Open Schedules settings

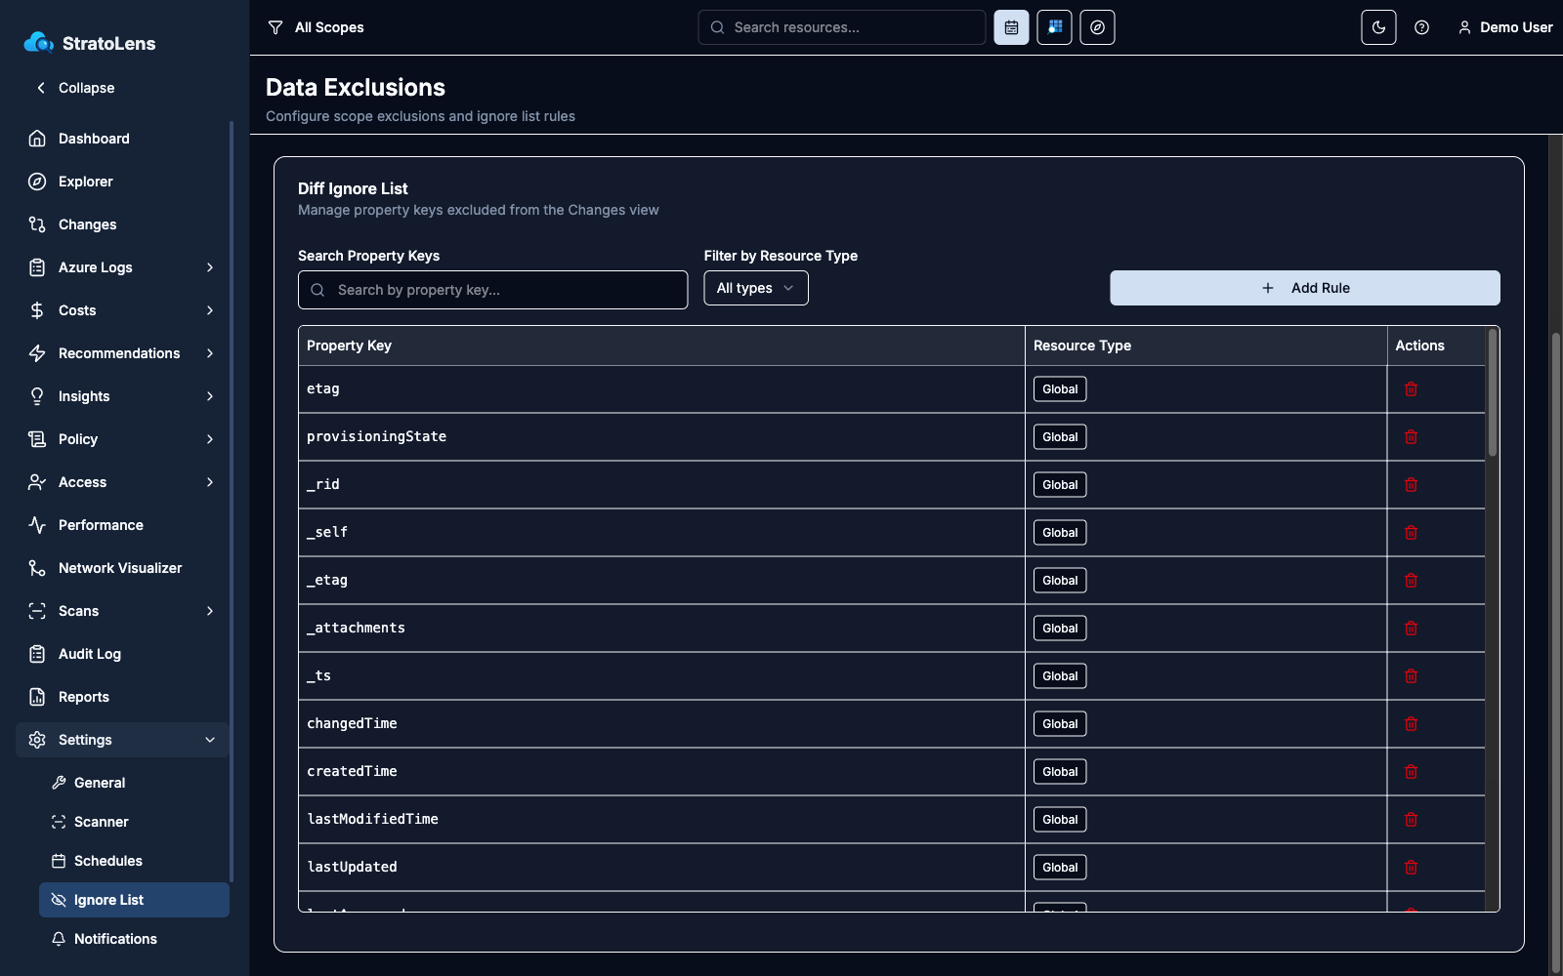134,861
